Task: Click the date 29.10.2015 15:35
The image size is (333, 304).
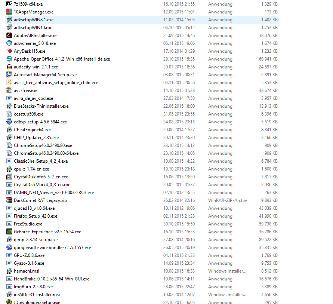Action: tap(179, 59)
